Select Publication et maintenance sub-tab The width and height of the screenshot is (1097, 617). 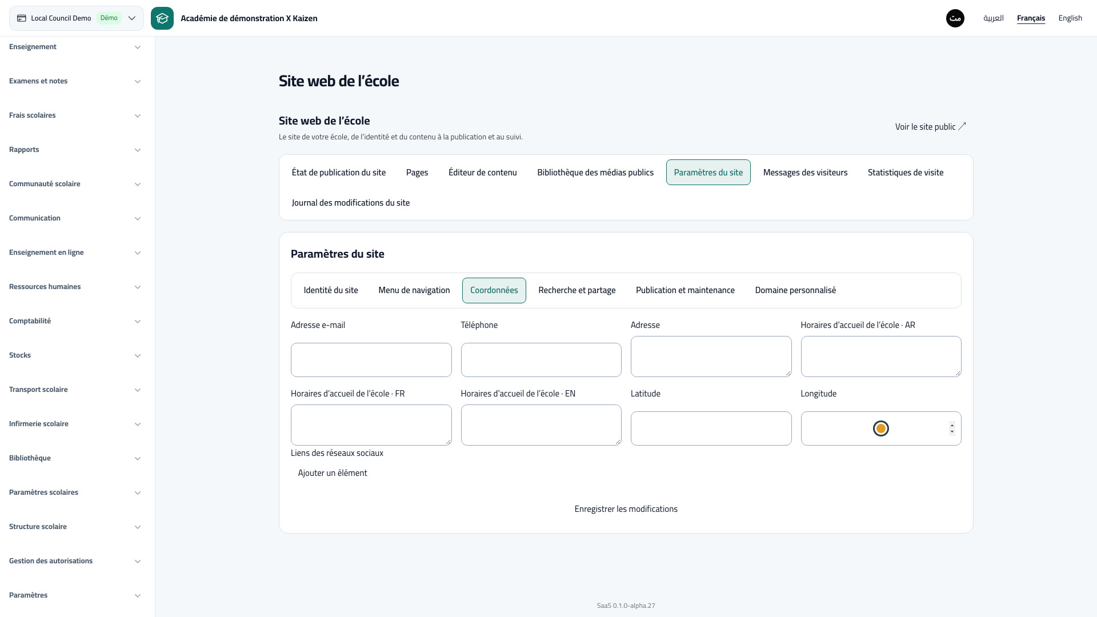coord(685,290)
